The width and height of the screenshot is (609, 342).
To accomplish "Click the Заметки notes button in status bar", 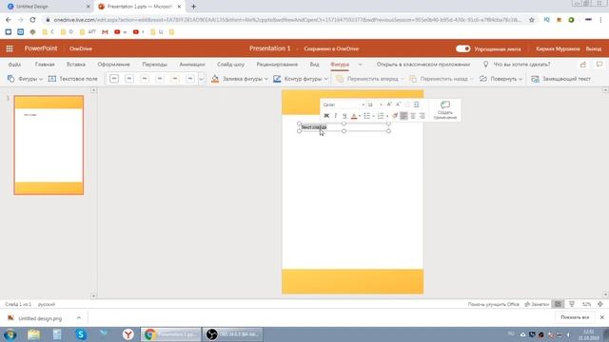I will [x=537, y=304].
